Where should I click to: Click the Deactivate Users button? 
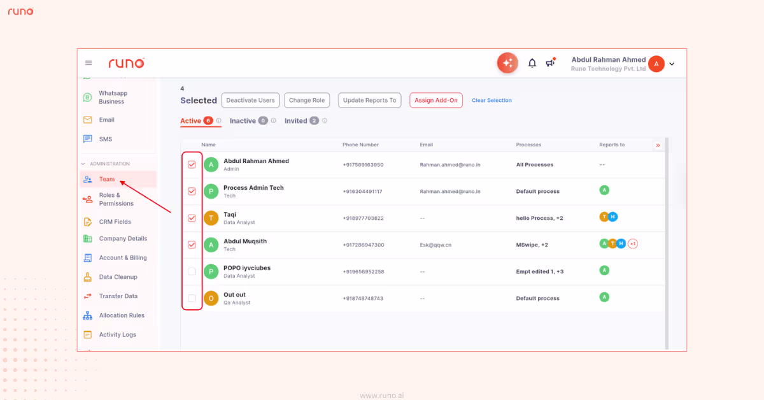(250, 100)
